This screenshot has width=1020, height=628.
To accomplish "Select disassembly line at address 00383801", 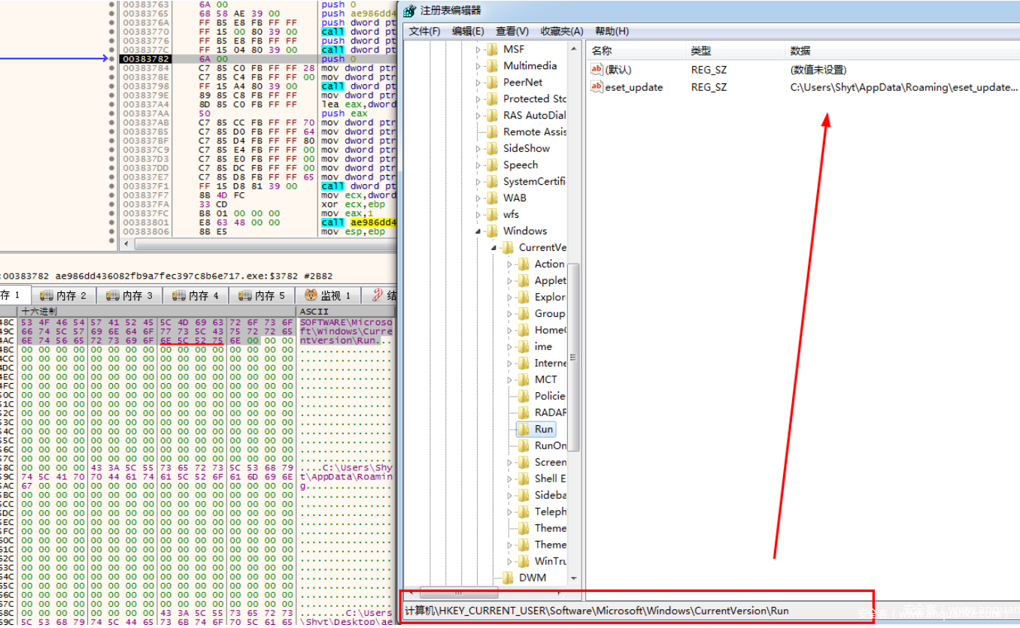I will (138, 223).
